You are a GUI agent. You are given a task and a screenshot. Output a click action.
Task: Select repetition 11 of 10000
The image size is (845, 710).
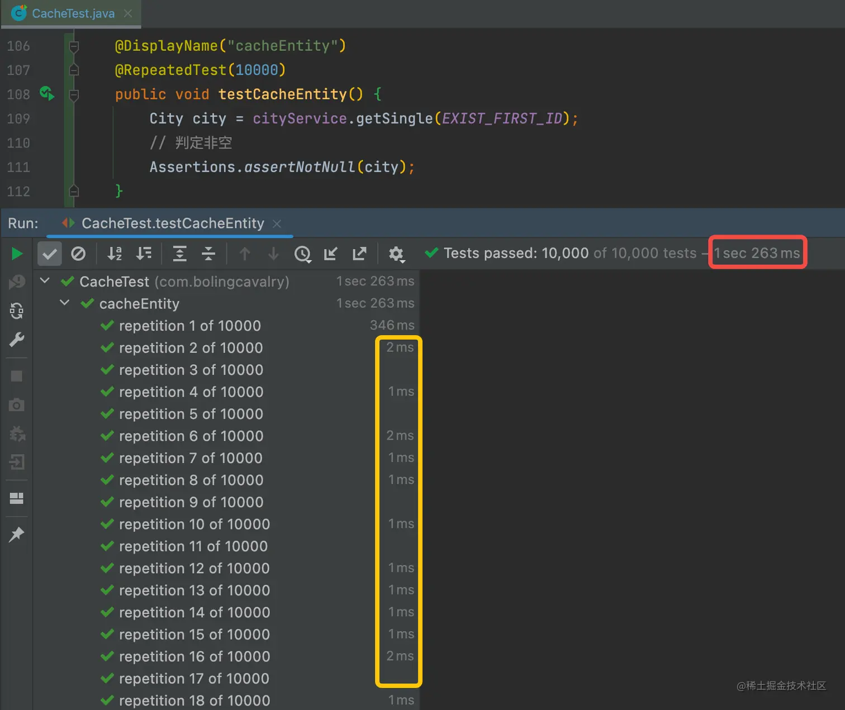click(x=226, y=546)
